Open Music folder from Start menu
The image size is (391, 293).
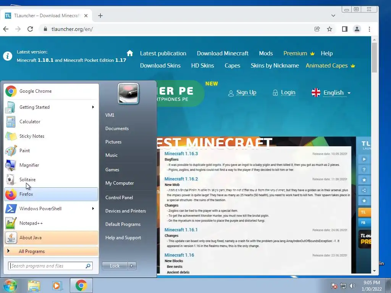coord(111,155)
